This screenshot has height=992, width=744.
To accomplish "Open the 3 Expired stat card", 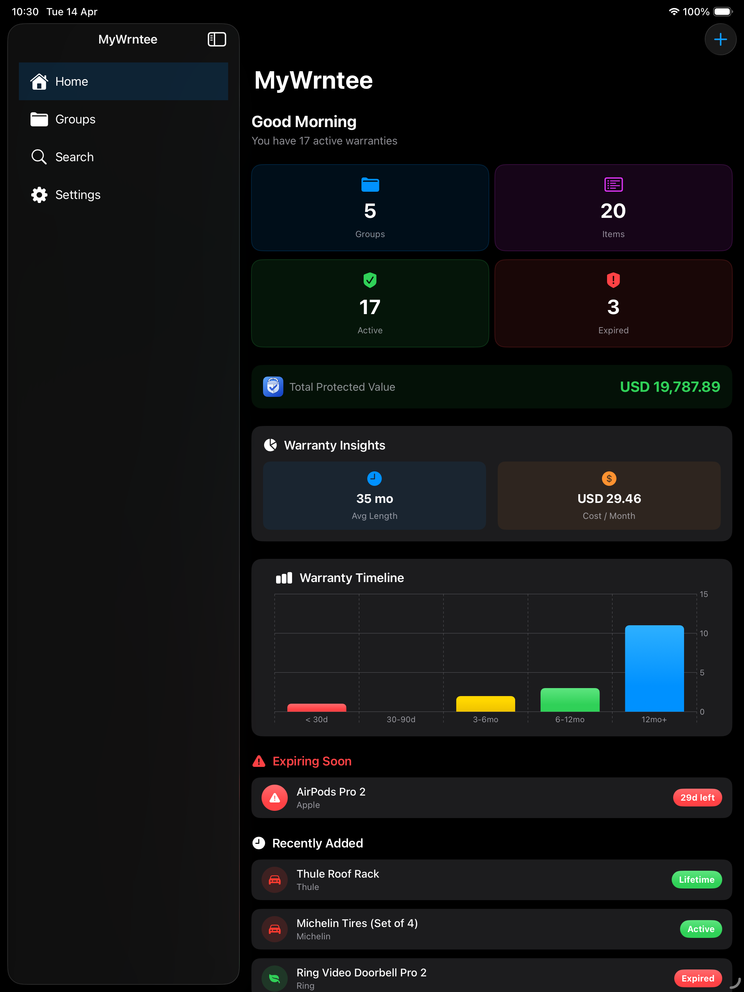I will point(613,303).
